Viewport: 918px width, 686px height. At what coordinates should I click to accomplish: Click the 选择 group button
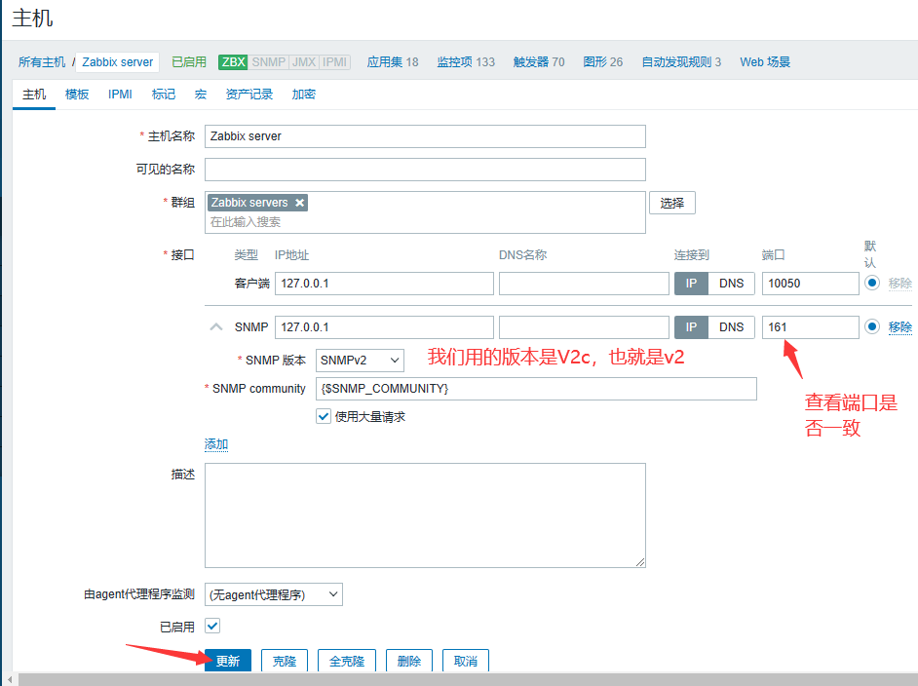pos(672,203)
